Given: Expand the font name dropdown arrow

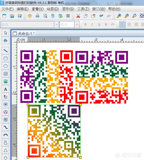Looking at the screenshot, I should click(57, 24).
